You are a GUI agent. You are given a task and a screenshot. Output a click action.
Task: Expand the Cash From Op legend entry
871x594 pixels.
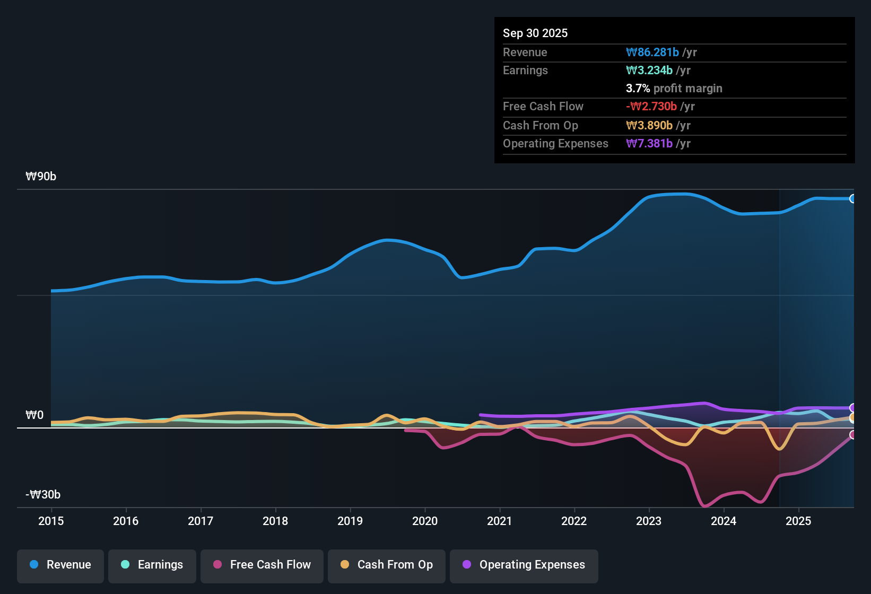[x=386, y=565]
